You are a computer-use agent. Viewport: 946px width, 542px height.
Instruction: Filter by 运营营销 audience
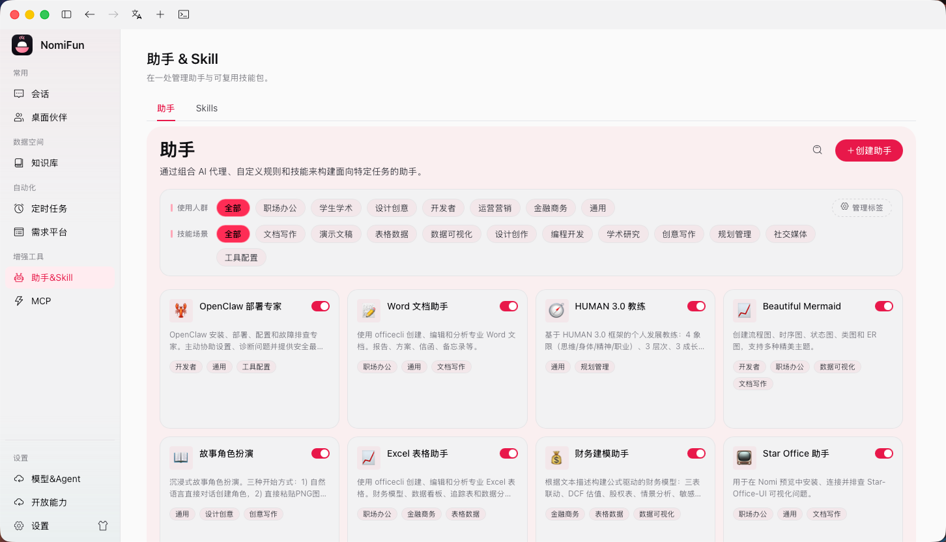point(494,208)
